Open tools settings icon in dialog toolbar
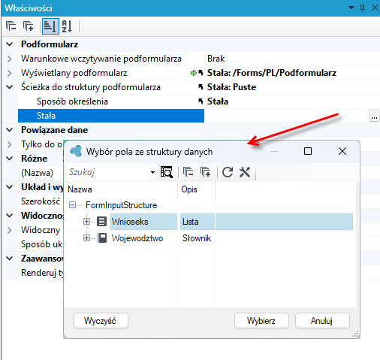Screen dimensions: 380x360 (245, 172)
